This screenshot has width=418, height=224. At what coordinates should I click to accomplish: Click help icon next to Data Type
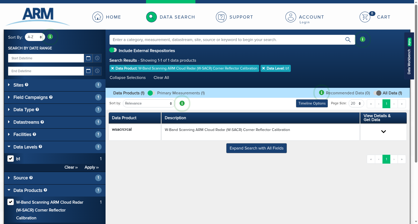click(37, 109)
